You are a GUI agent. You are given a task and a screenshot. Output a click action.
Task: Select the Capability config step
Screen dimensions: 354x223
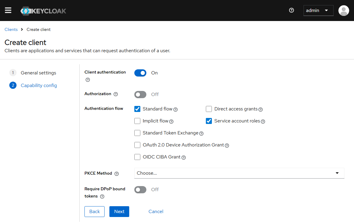(x=38, y=86)
